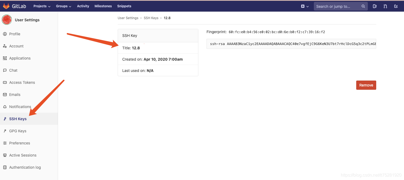Click the SSH Key card header
Screen dimensions: 404x180
tap(158, 36)
